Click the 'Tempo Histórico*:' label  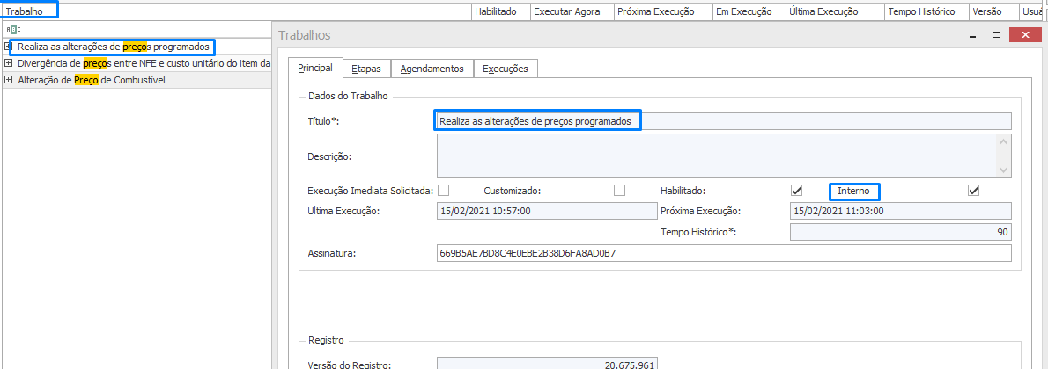[697, 232]
